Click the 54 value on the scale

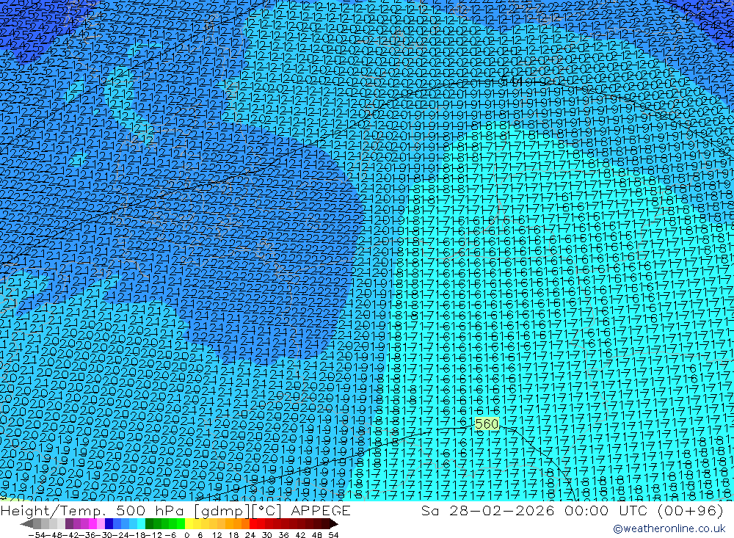tap(333, 535)
